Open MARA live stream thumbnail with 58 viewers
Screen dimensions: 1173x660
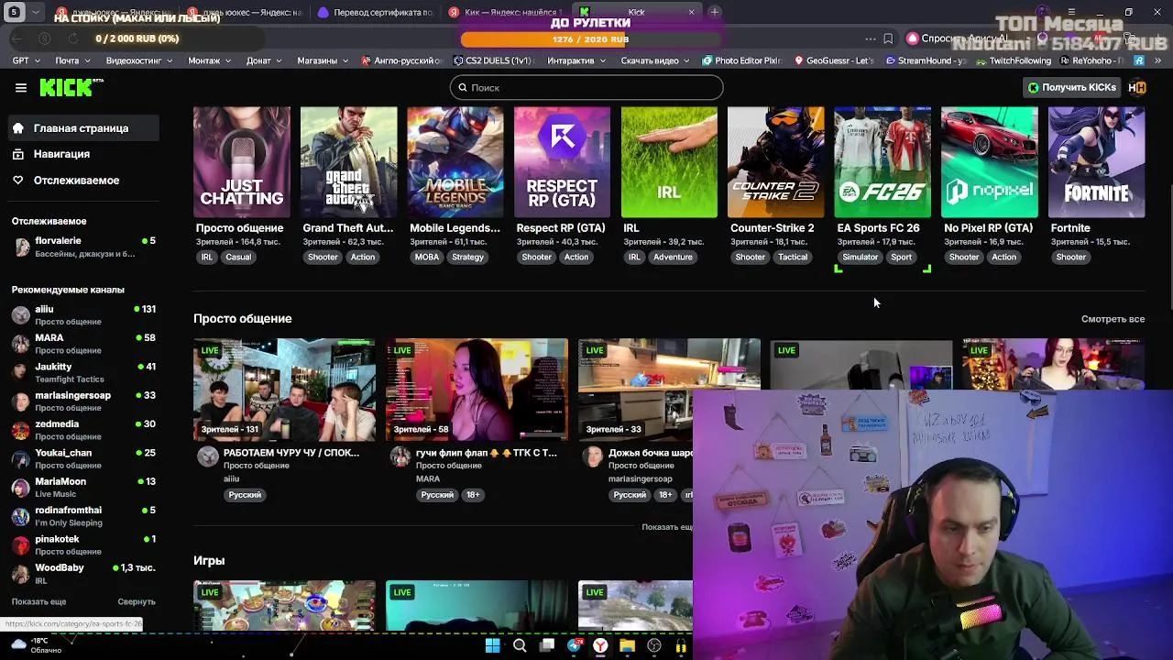[477, 390]
